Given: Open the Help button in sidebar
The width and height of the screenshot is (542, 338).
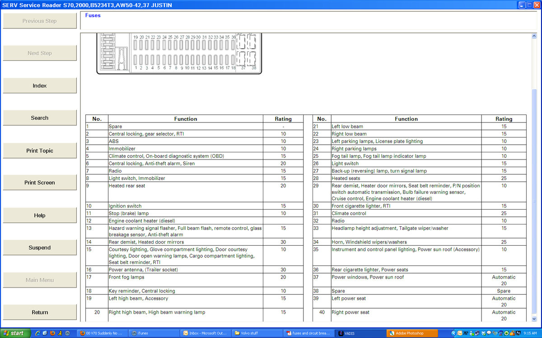Looking at the screenshot, I should [40, 215].
